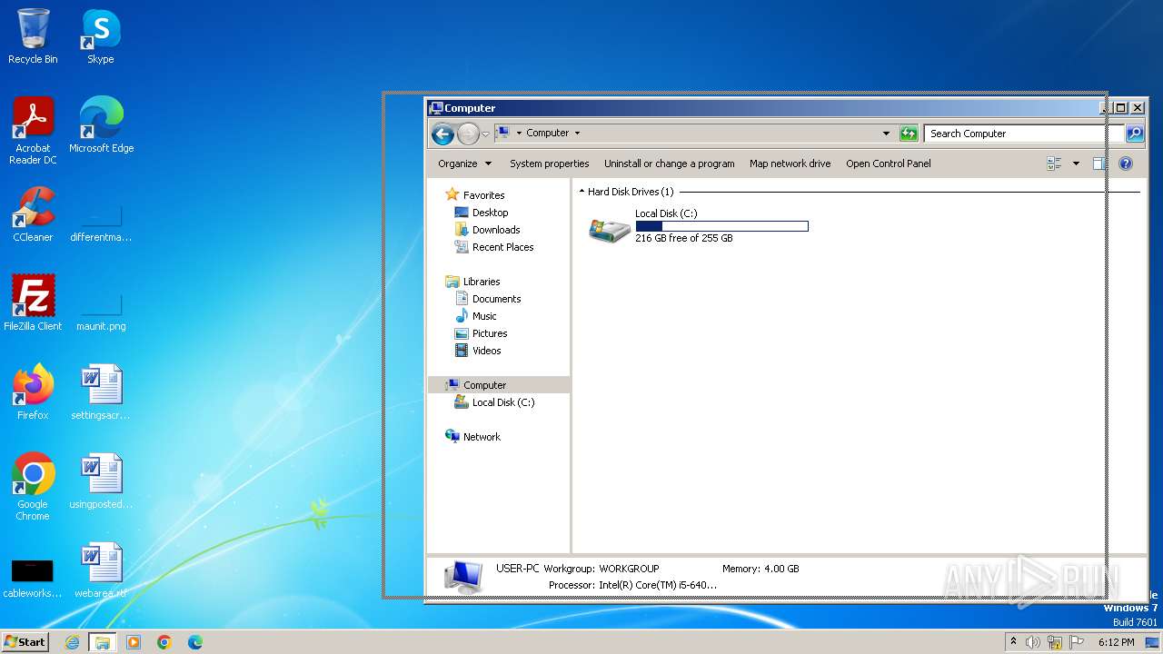Click the USER-PC computer icon in details pane
This screenshot has height=654, width=1163.
pos(463,575)
